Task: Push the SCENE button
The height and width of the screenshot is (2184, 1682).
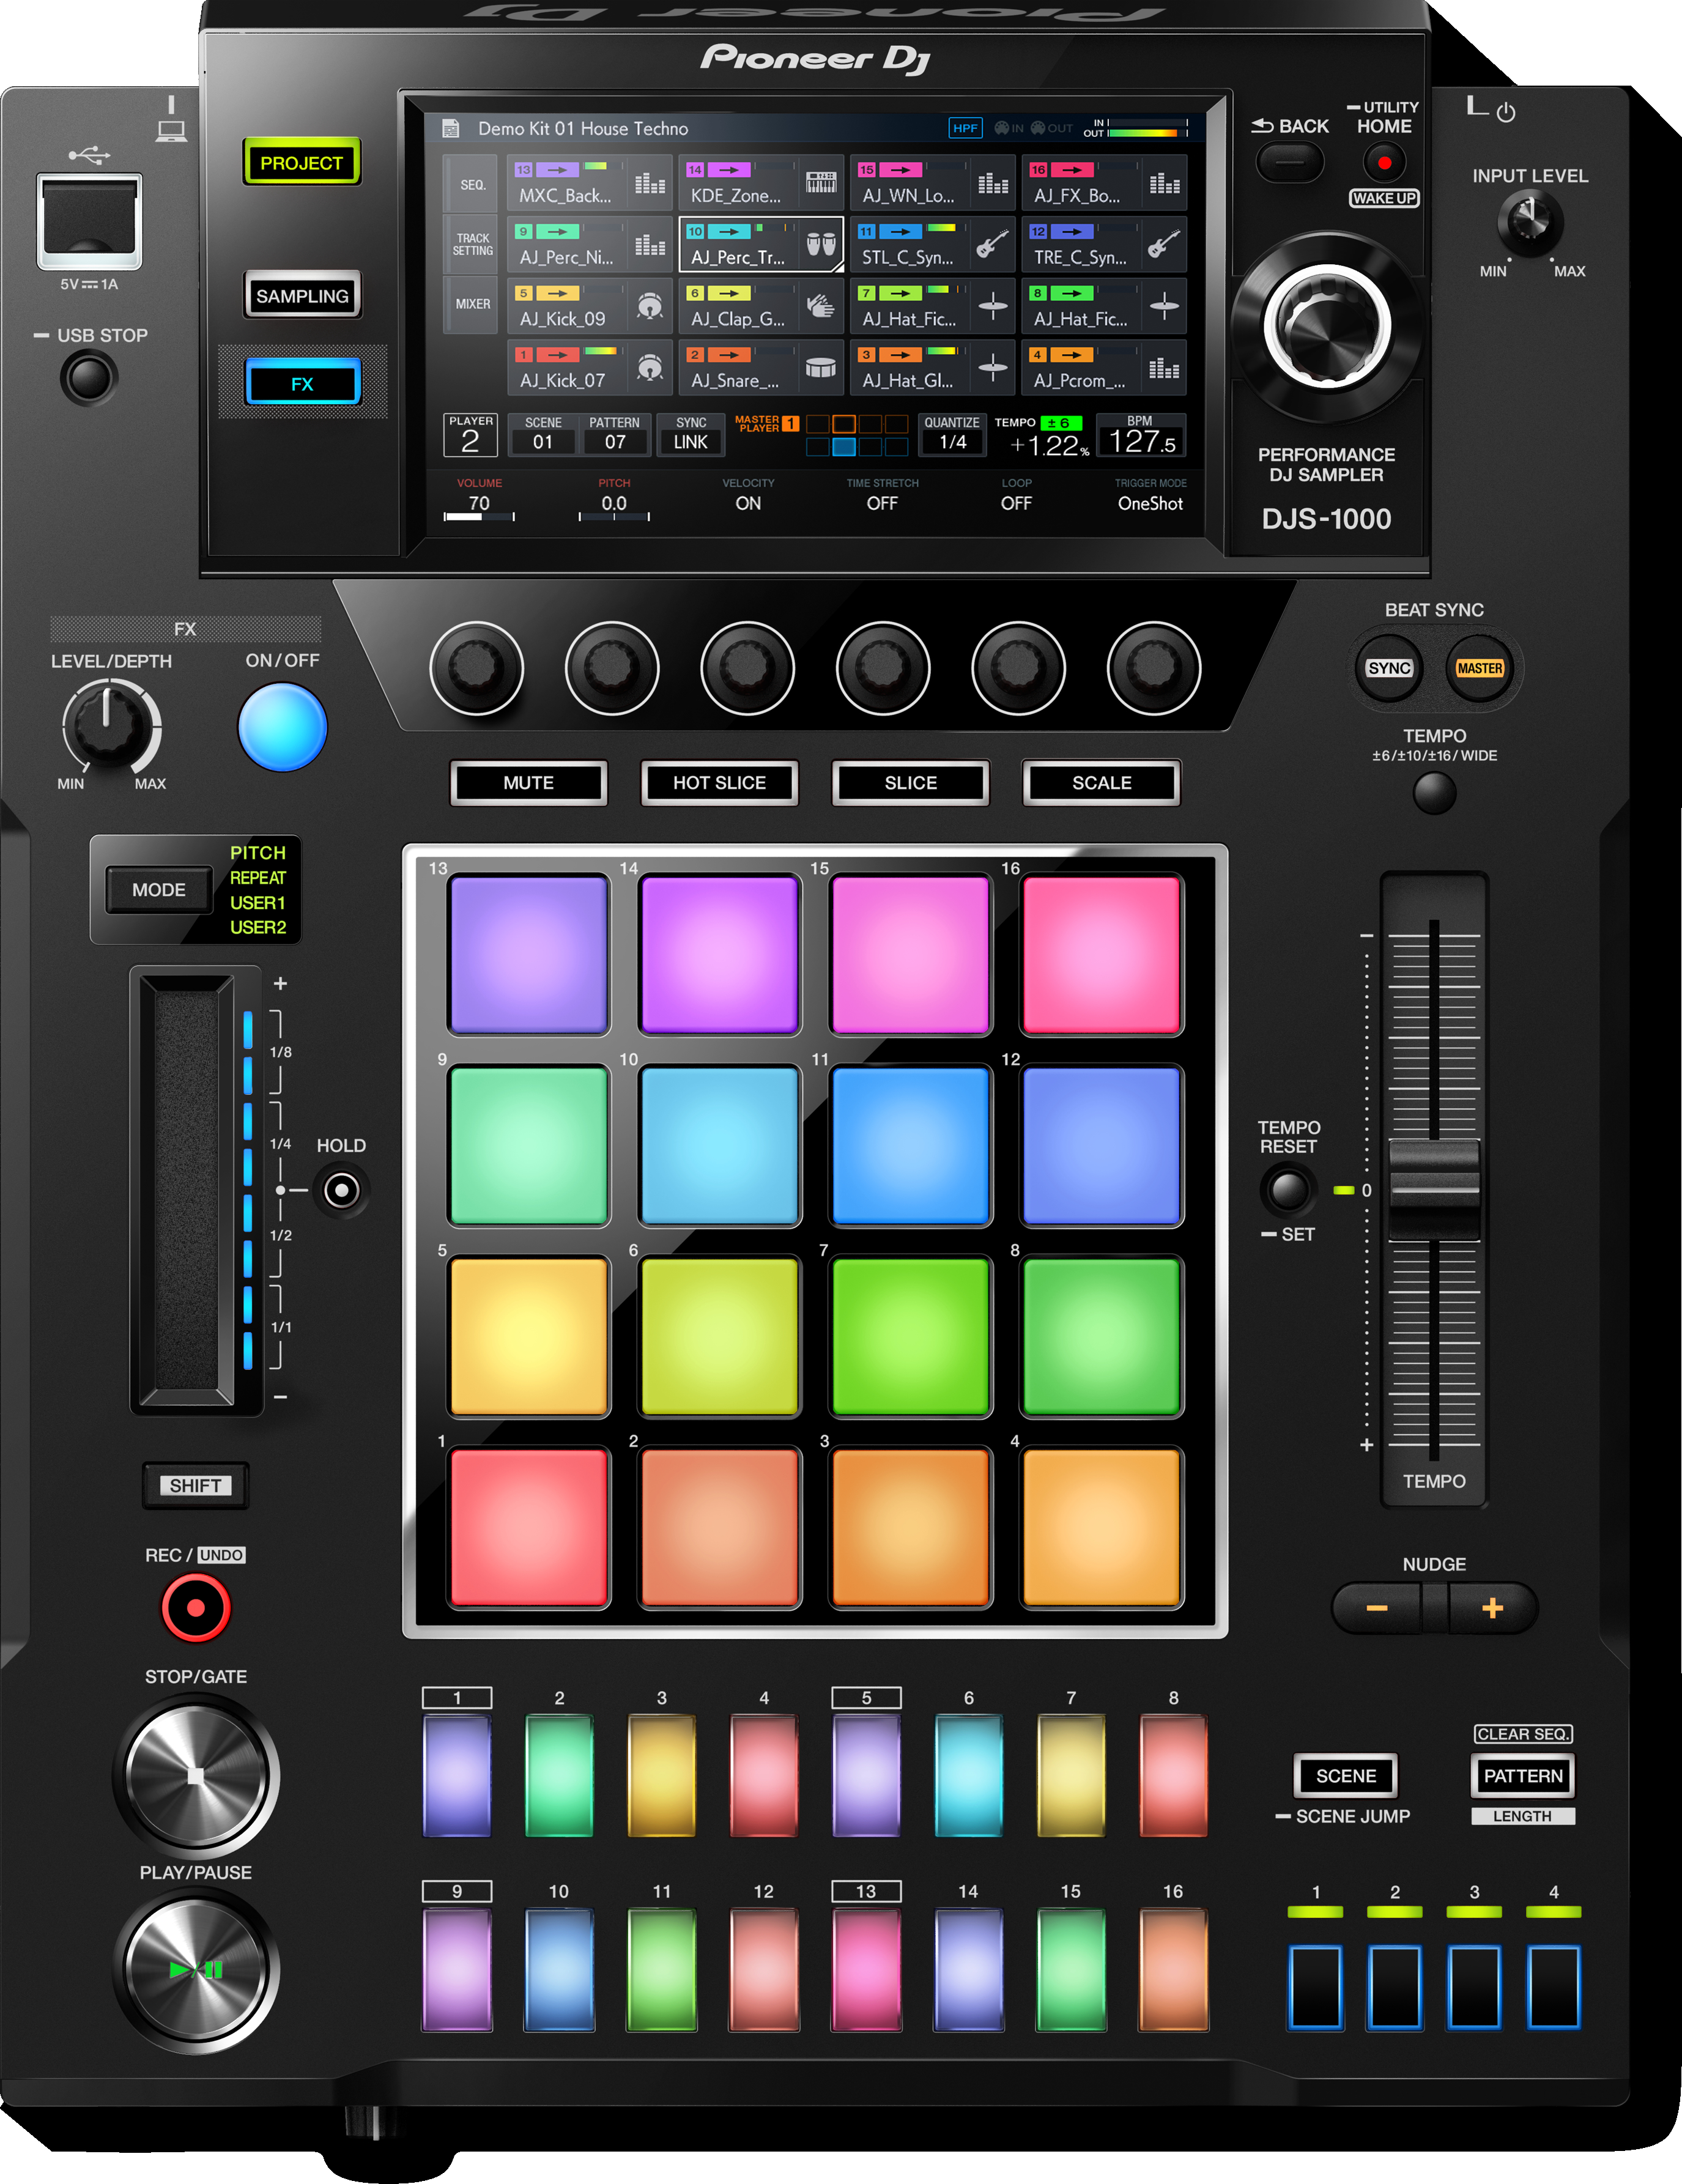Action: coord(1346,1776)
